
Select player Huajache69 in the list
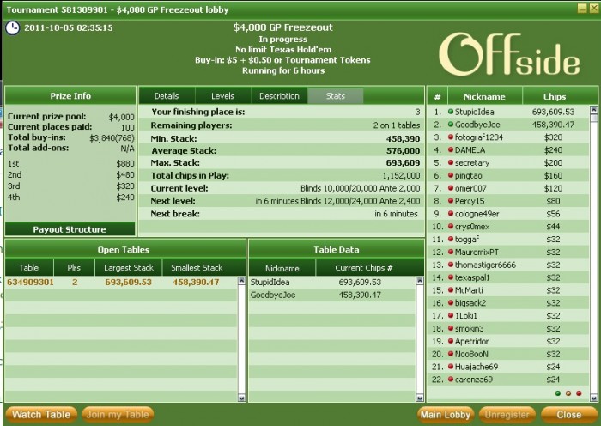tap(508, 367)
